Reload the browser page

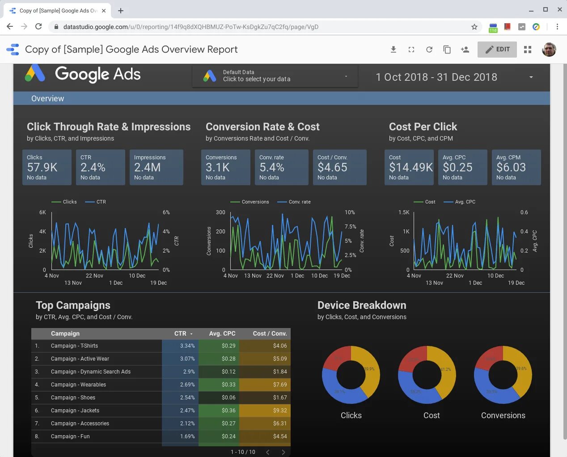[38, 27]
